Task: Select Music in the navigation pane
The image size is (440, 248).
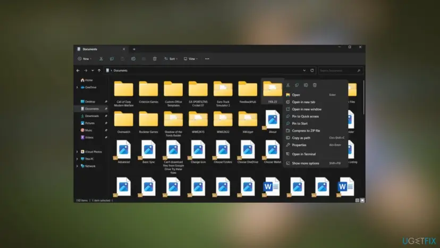Action: 87,130
